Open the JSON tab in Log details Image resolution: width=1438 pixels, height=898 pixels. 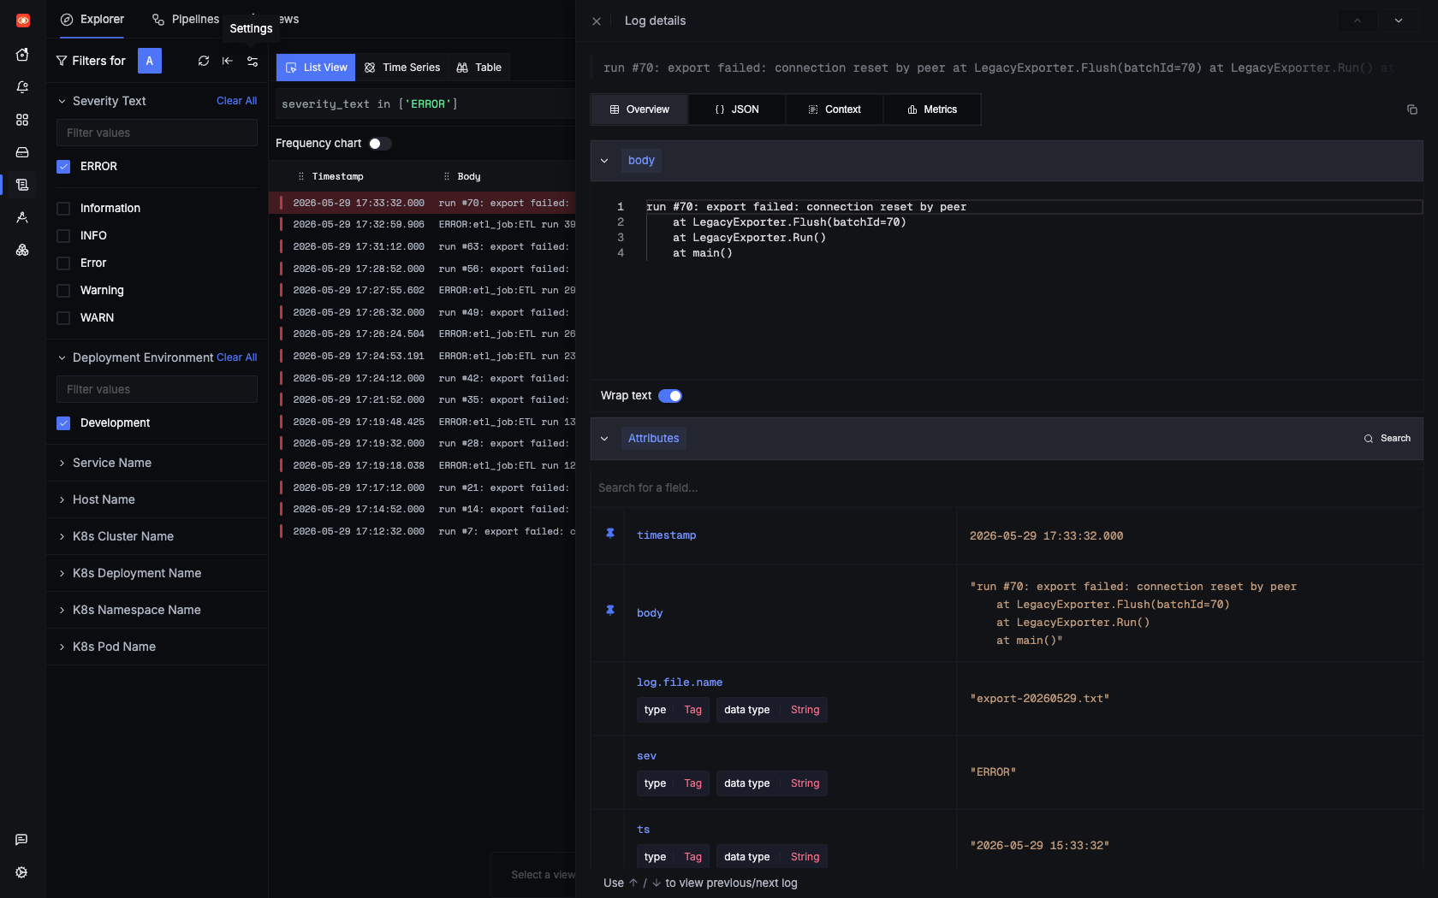pyautogui.click(x=737, y=109)
